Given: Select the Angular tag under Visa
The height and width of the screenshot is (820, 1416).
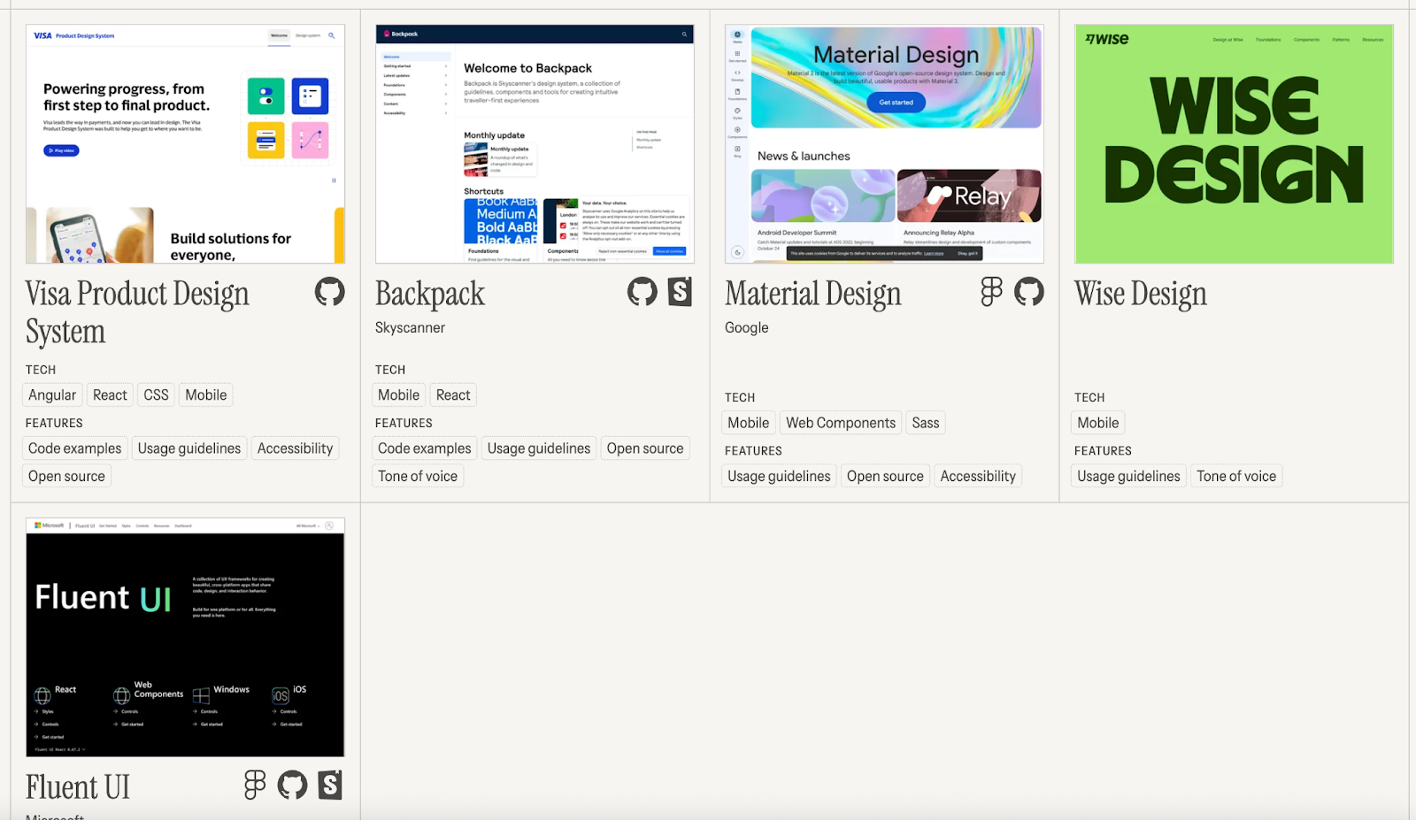Looking at the screenshot, I should pos(52,395).
